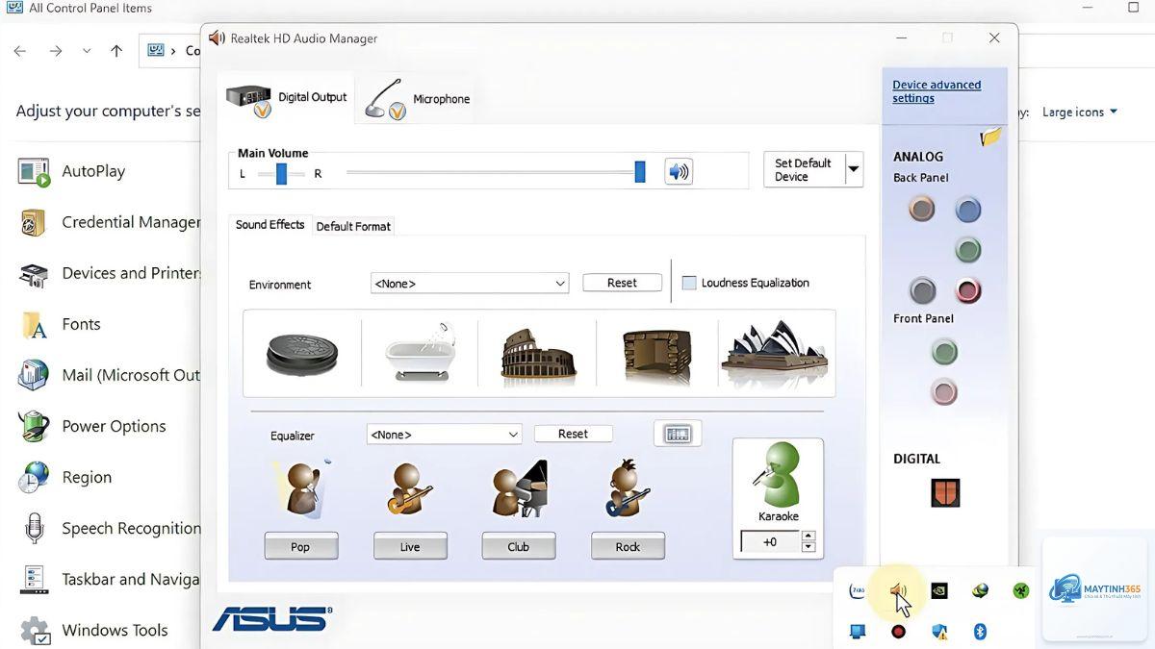Image resolution: width=1155 pixels, height=649 pixels.
Task: Open the Default Format tab
Action: coord(353,227)
